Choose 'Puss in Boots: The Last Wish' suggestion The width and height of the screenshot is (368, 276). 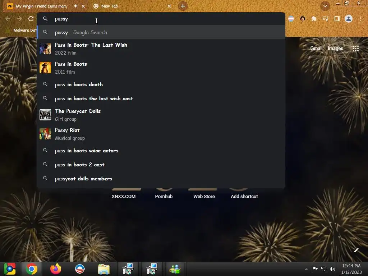161,49
